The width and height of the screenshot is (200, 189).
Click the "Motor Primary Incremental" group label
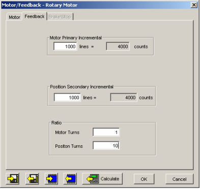[75, 38]
